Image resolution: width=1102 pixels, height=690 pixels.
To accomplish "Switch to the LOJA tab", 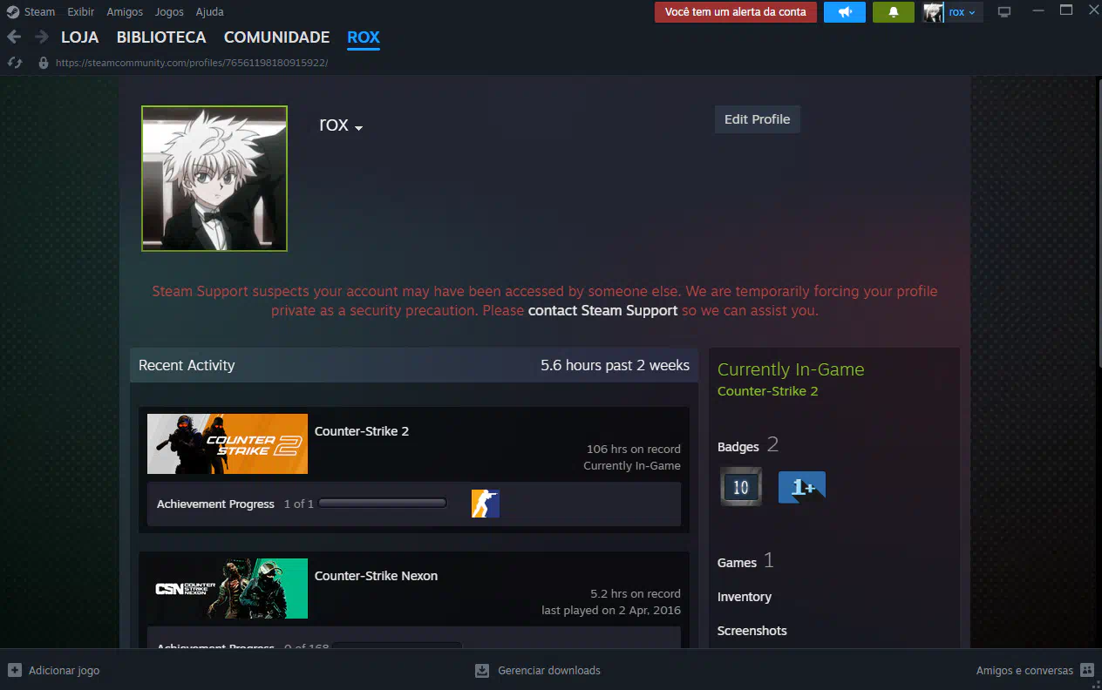I will pos(79,37).
